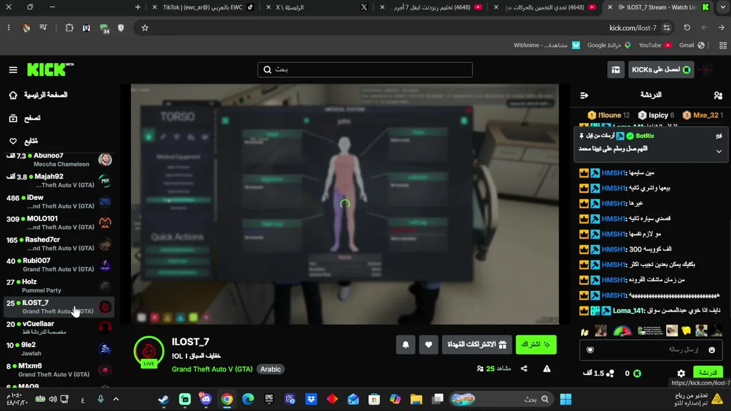Viewport: 731px width, 411px height.
Task: Insert the speedometer emote from quick emotes
Action: (622, 331)
